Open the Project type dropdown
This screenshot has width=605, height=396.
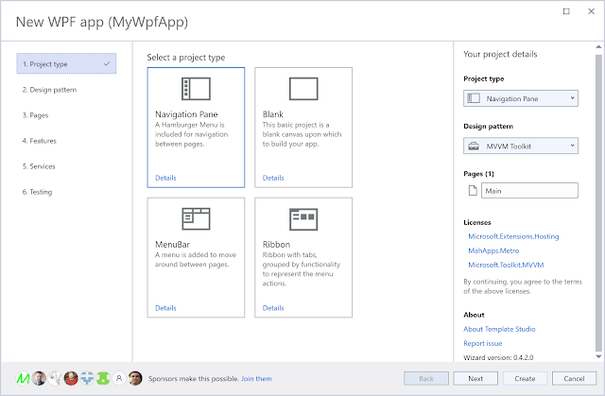pos(521,98)
